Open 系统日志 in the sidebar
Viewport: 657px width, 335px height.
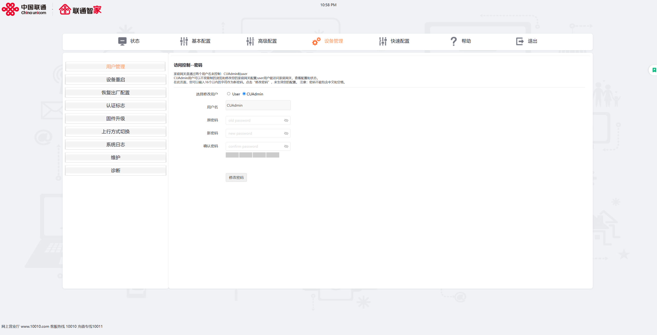point(115,145)
